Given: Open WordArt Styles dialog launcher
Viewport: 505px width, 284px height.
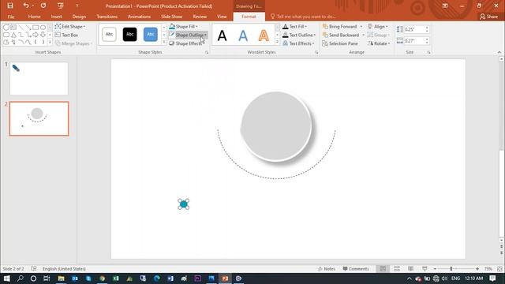Looking at the screenshot, I should click(x=316, y=52).
